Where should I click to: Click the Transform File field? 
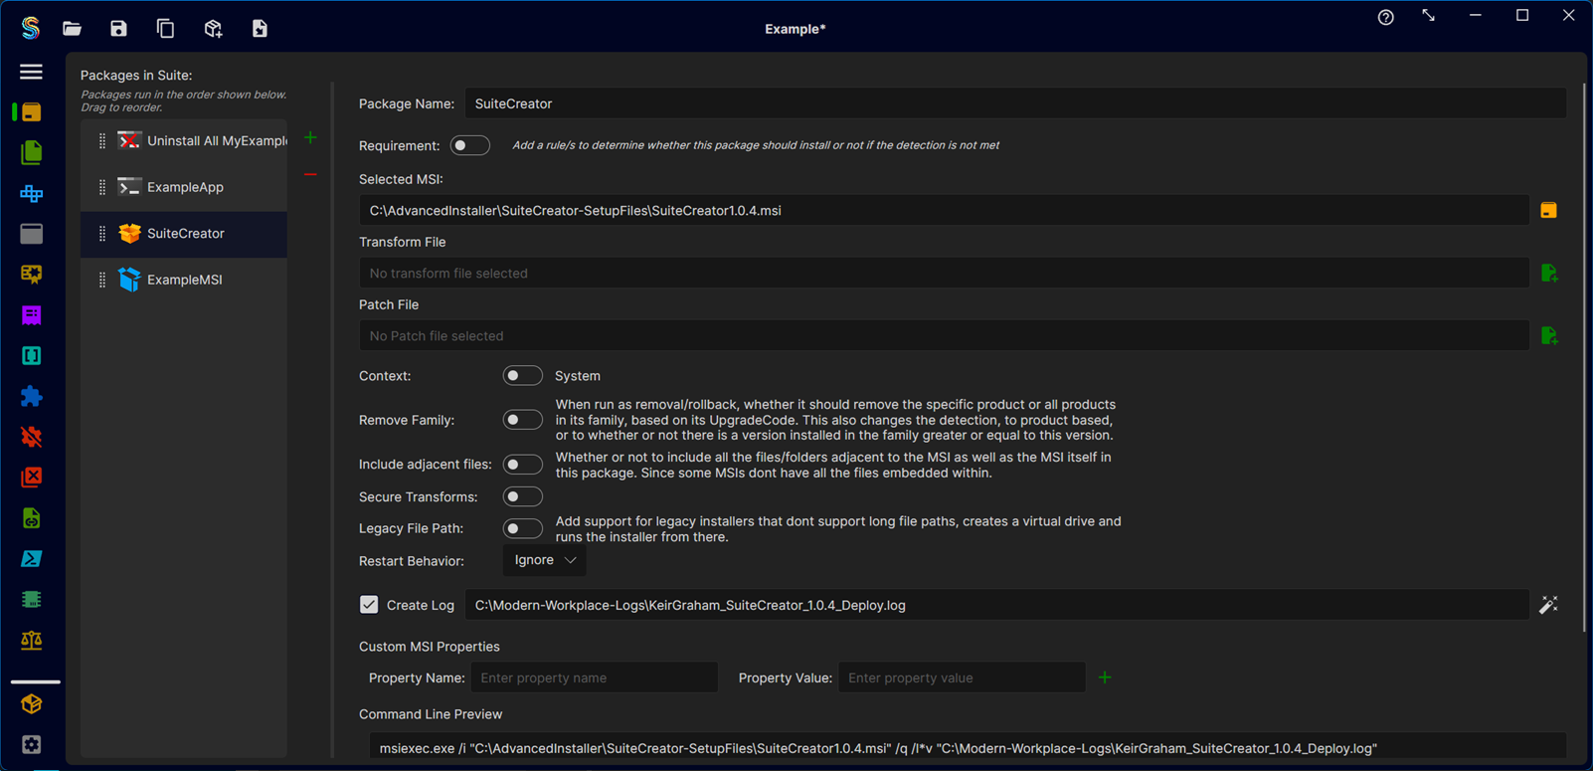coord(944,273)
